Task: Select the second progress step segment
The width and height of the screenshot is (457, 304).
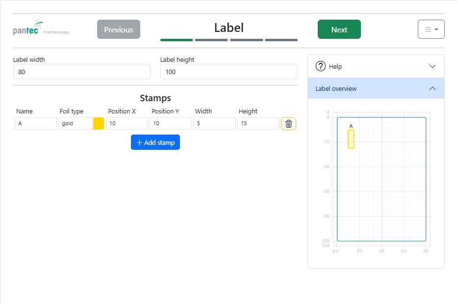Action: coord(211,40)
